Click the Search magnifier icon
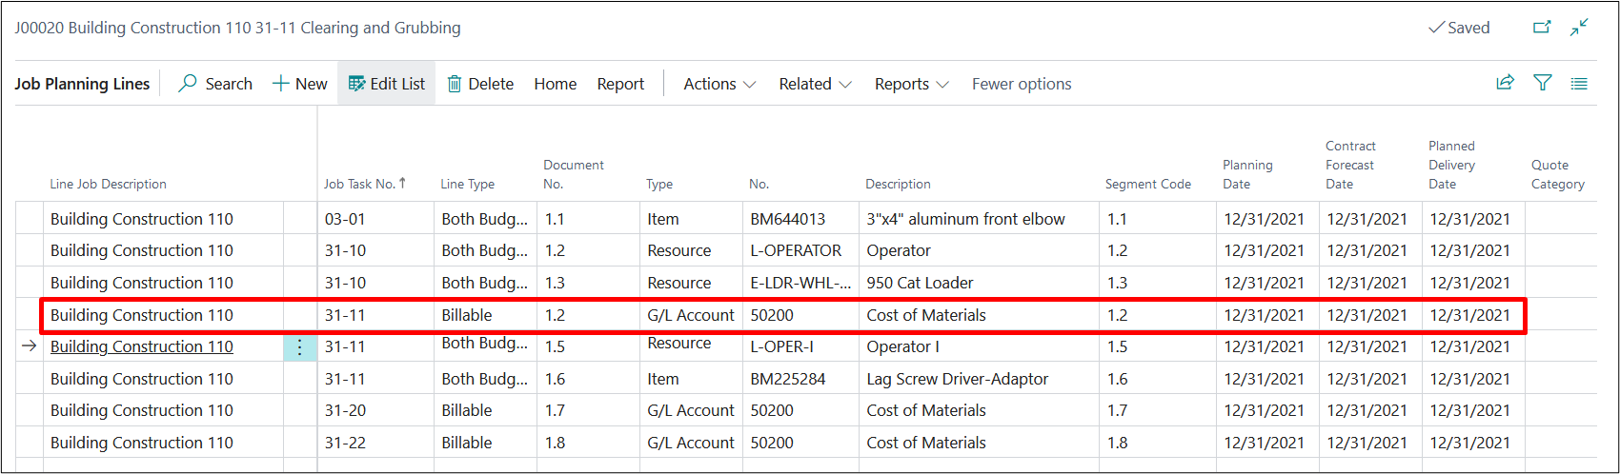1620x474 pixels. 189,84
